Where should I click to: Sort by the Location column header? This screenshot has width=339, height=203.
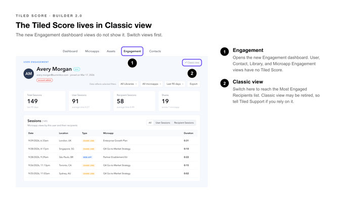(64, 133)
